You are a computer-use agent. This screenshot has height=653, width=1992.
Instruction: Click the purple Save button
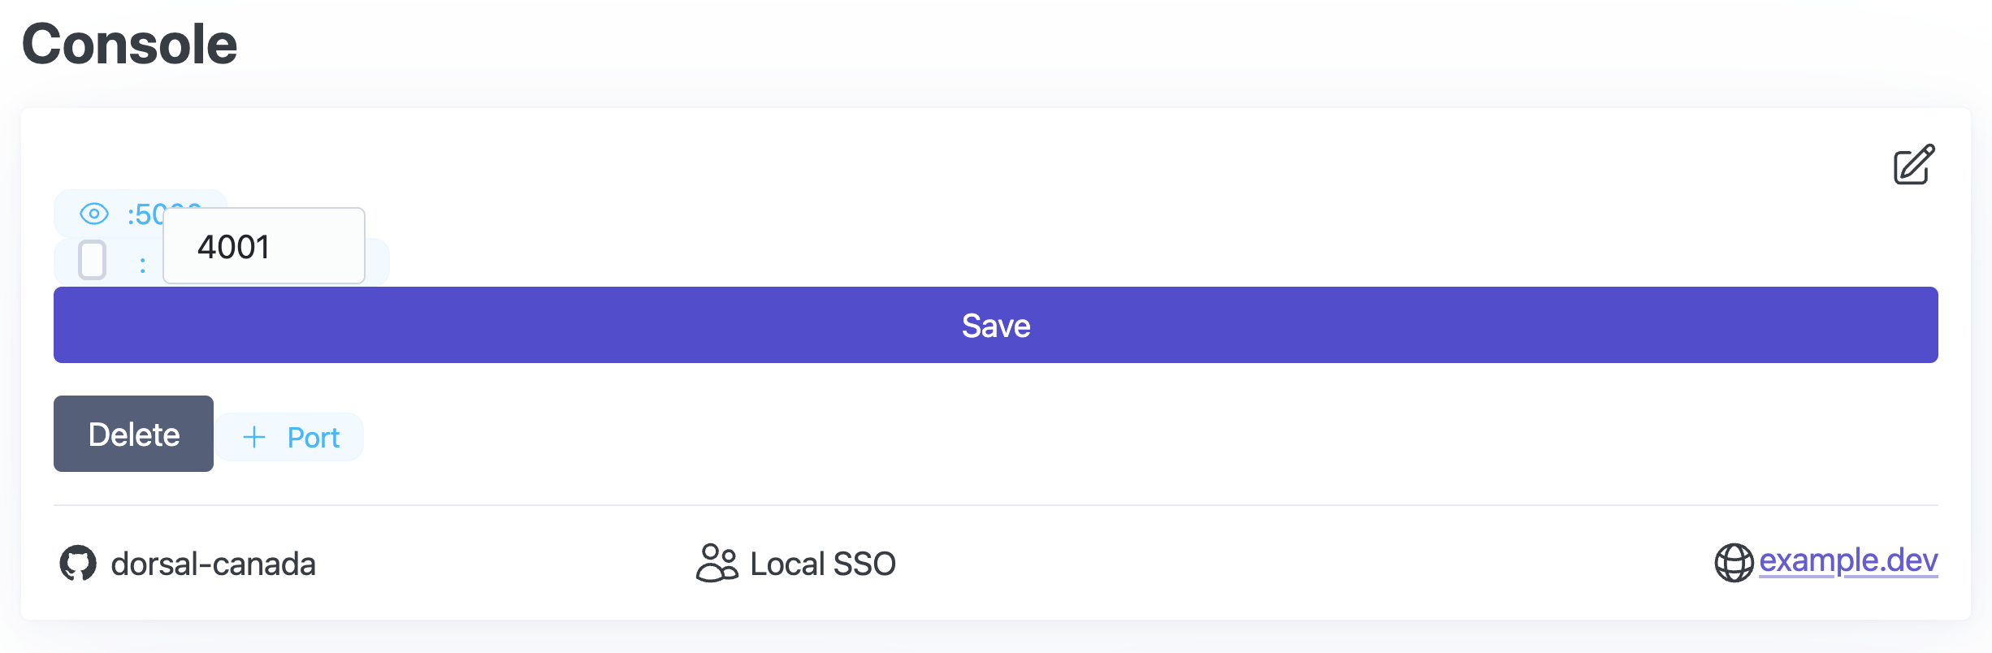pos(996,325)
